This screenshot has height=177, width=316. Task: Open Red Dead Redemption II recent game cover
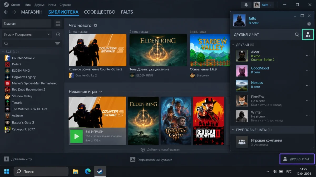[208, 121]
